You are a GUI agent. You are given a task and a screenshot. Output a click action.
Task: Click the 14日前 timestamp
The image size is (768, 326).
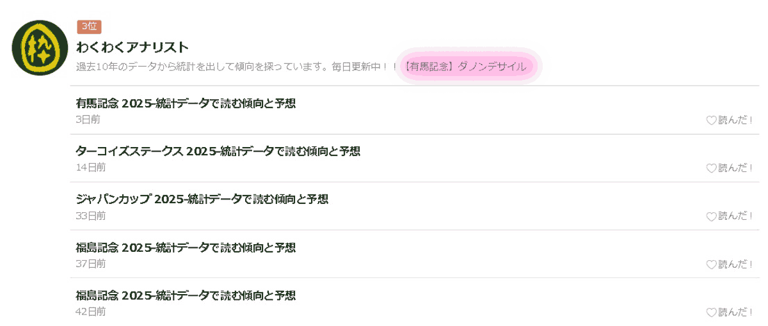(x=90, y=167)
